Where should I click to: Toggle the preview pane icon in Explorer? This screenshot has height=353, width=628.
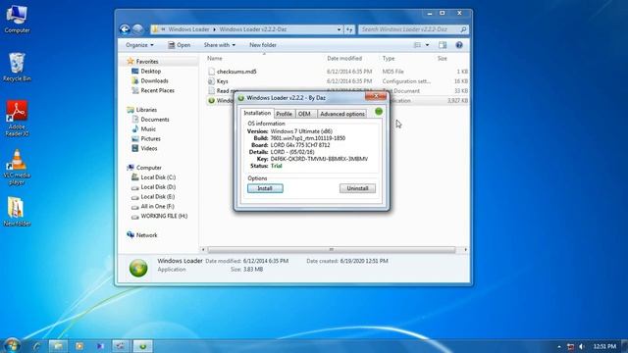click(x=443, y=45)
